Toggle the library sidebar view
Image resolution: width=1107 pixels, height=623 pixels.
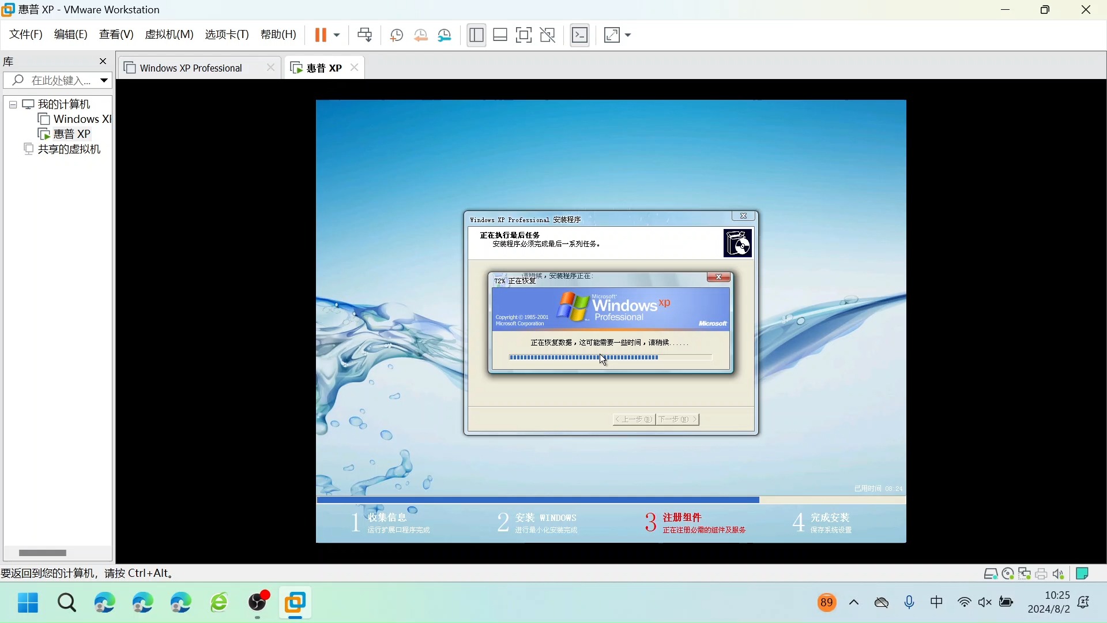[x=476, y=35]
